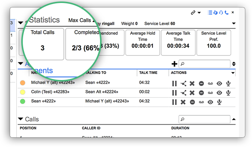Sort by CALLER ID column header
Viewport: 252px width, 147px height.
coord(91,128)
